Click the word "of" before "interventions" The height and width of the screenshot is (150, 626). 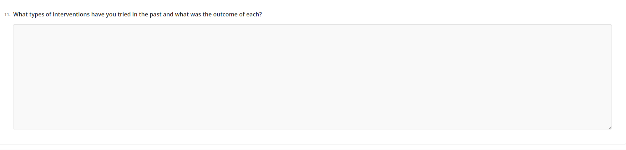point(48,15)
